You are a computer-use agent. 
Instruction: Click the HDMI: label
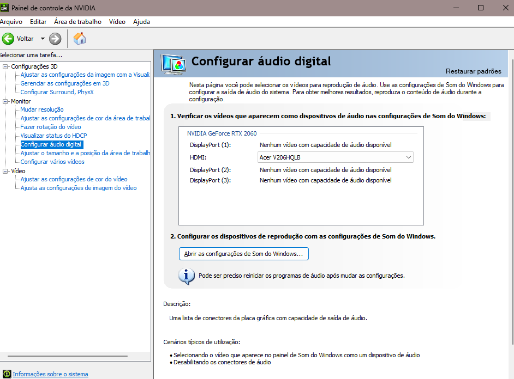198,157
